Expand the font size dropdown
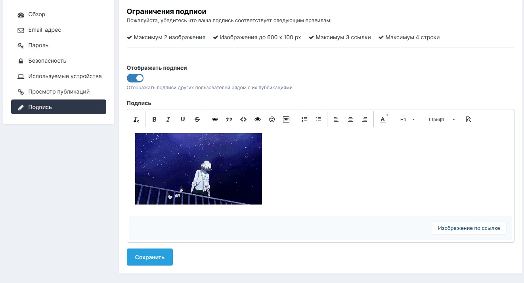 (407, 119)
